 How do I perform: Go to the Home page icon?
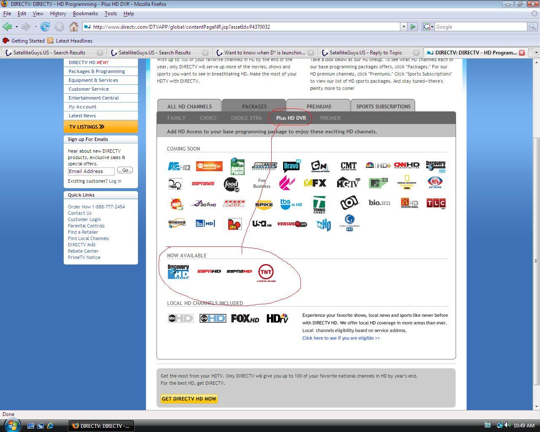coord(74,27)
